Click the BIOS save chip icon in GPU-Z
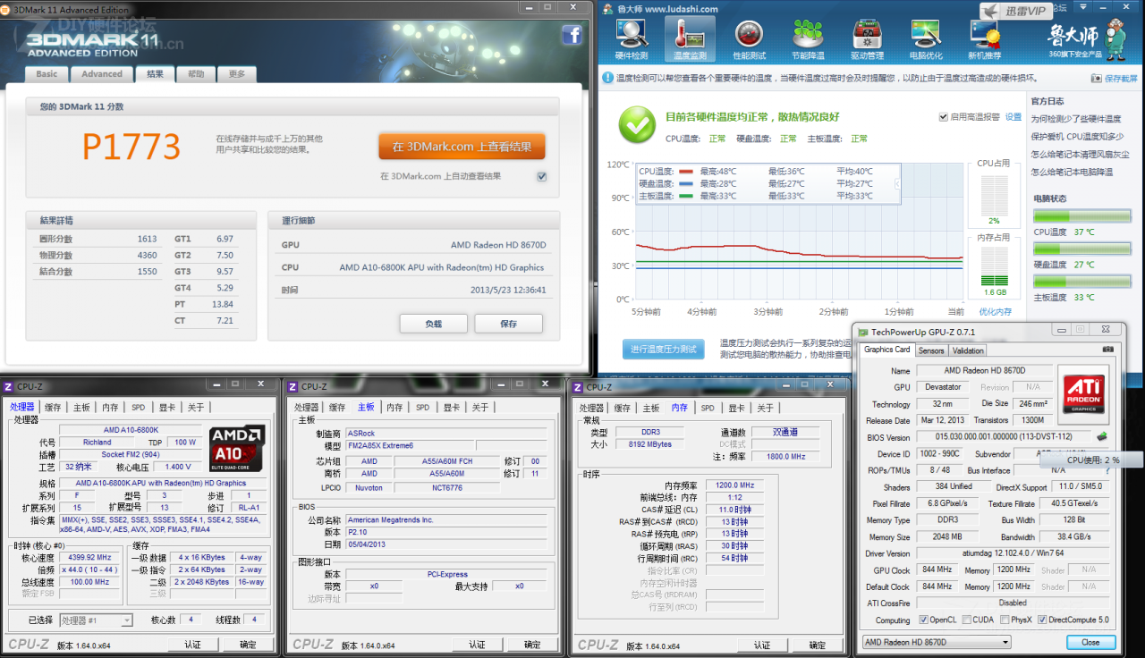The height and width of the screenshot is (658, 1145). tap(1102, 437)
